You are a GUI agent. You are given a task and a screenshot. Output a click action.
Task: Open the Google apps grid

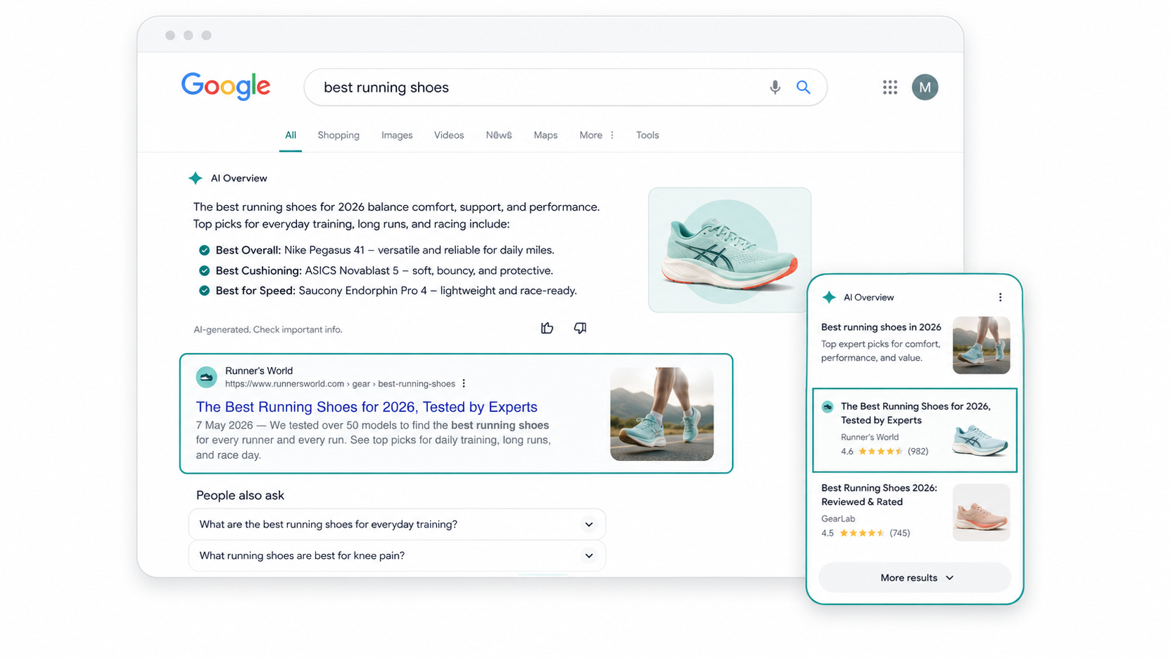889,87
